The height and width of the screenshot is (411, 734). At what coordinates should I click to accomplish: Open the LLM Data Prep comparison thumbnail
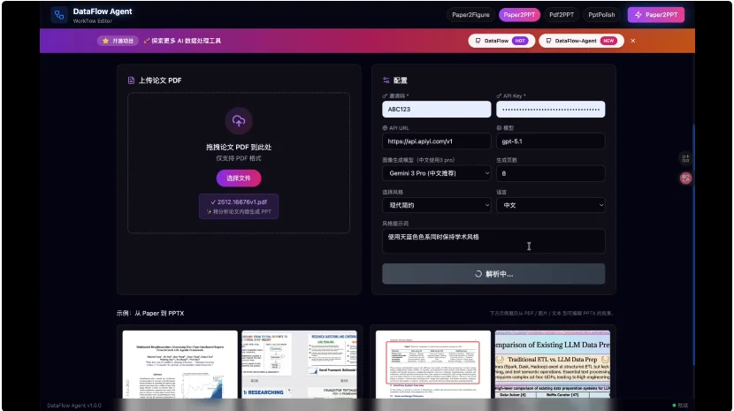(x=553, y=365)
